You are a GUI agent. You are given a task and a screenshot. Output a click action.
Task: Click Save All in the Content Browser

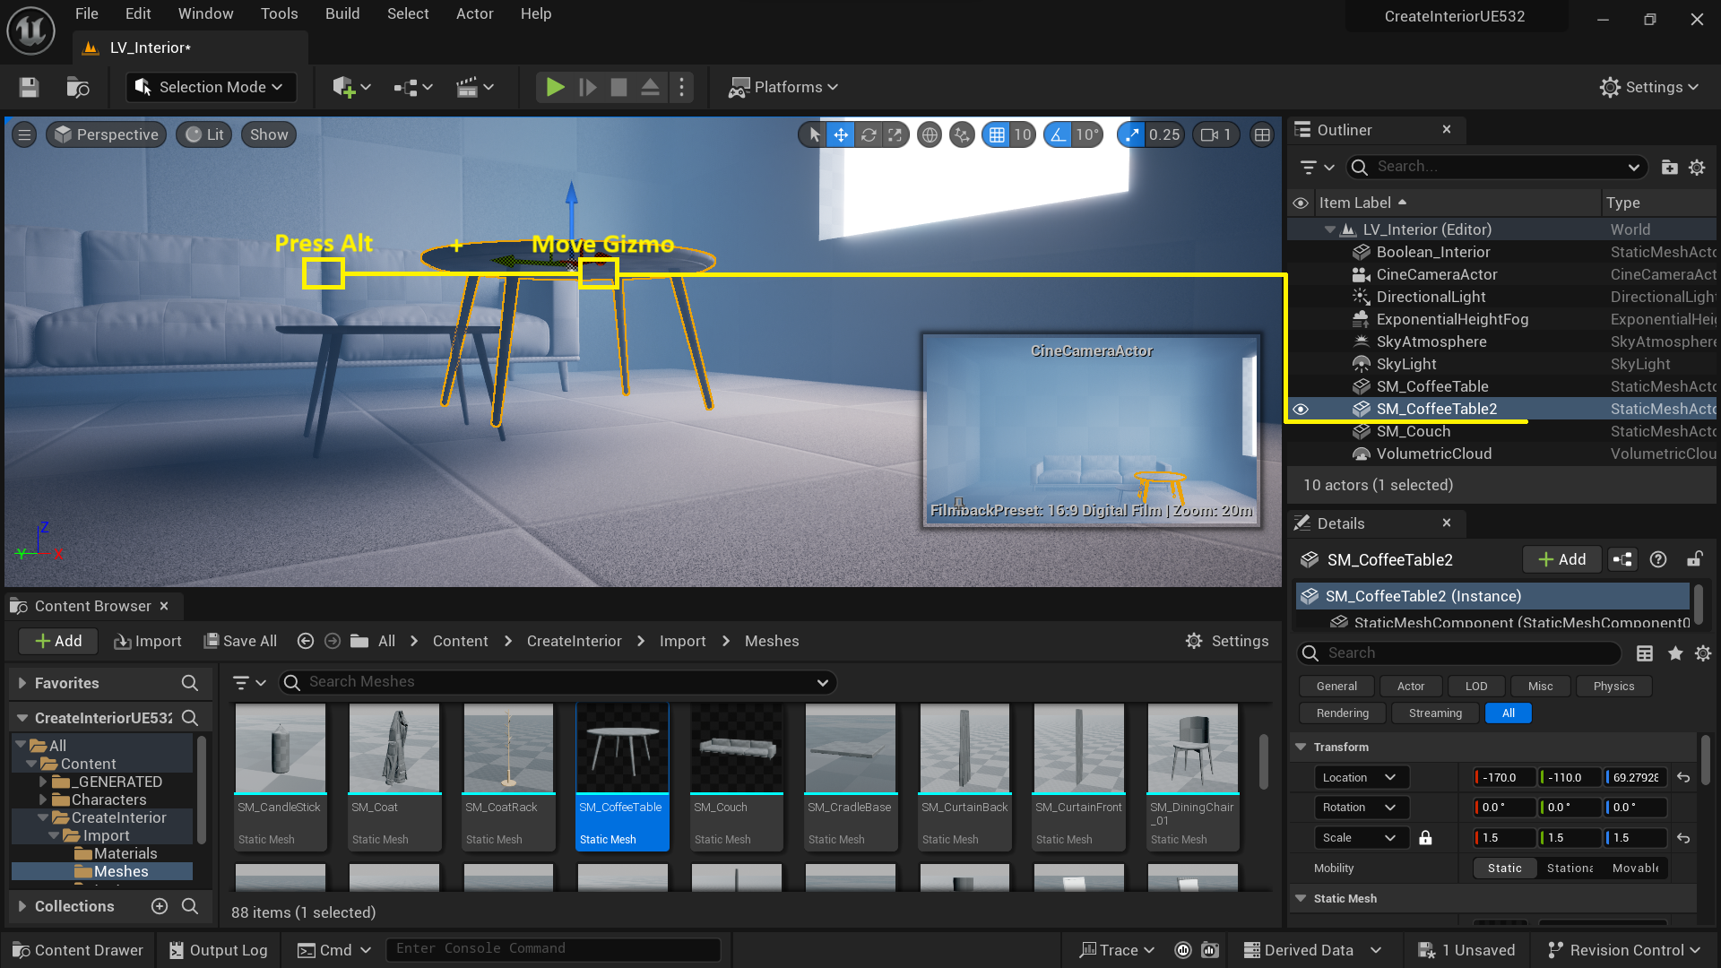tap(240, 641)
